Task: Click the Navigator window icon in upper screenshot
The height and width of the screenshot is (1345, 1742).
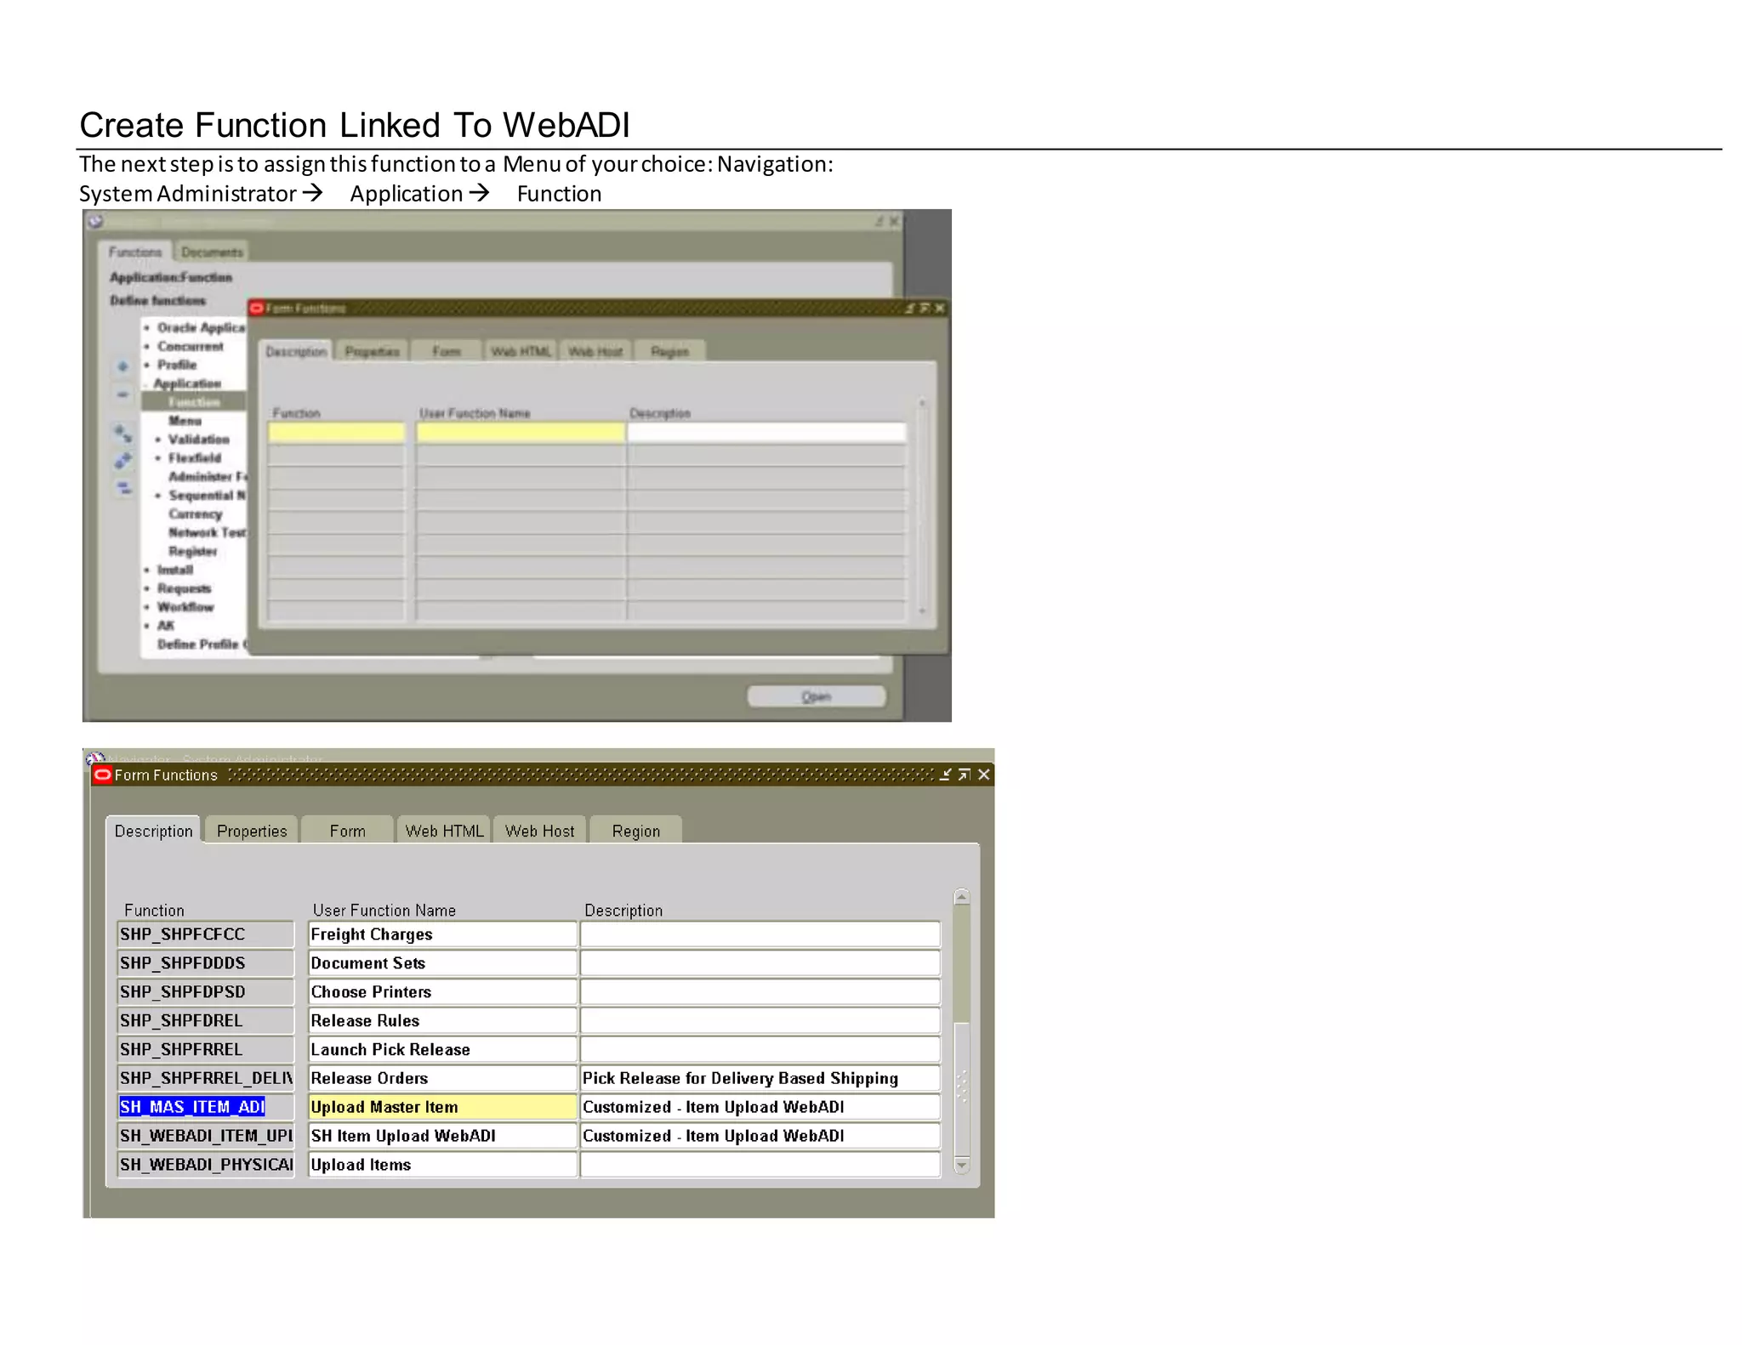Action: coord(95,221)
